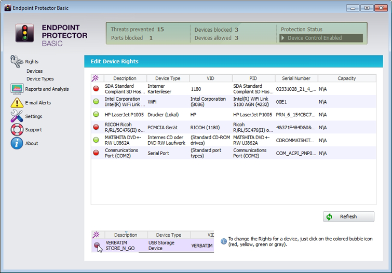Open Rights keys icon
The width and height of the screenshot is (392, 273).
coord(17,61)
